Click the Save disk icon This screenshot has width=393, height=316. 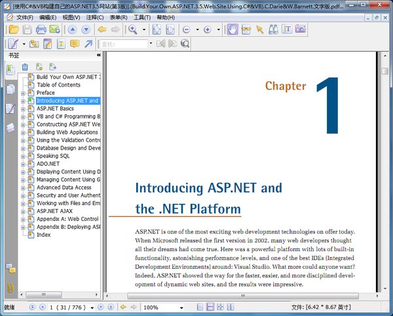point(28,30)
